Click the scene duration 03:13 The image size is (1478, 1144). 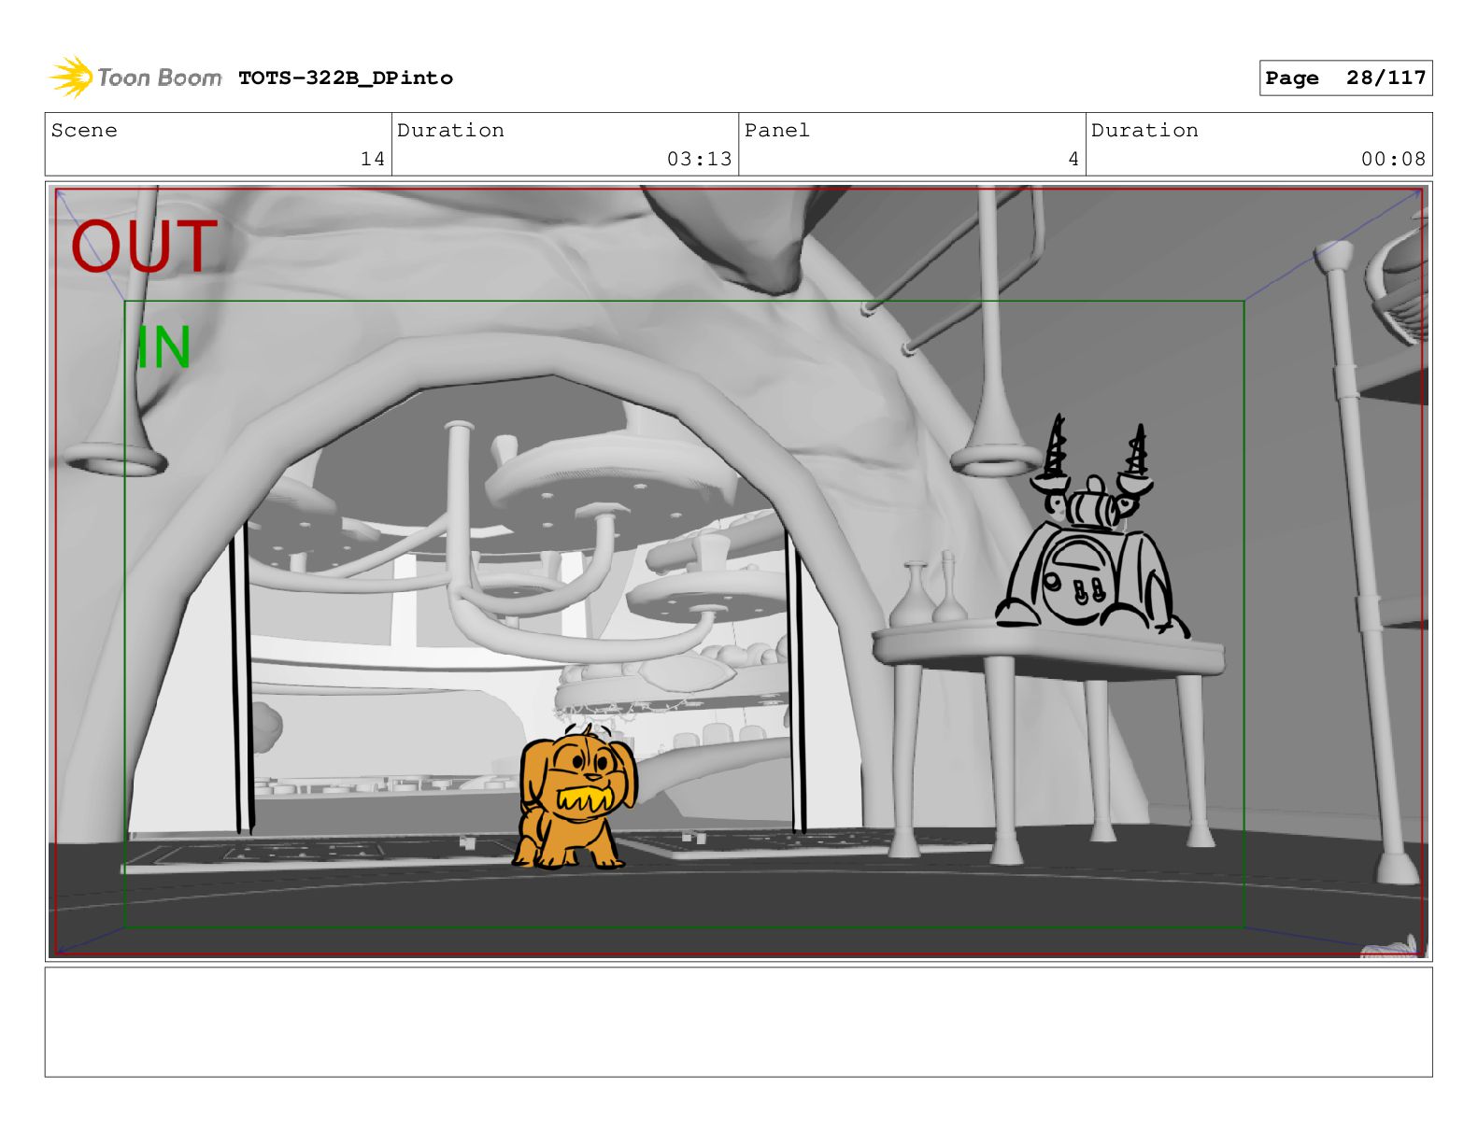700,159
